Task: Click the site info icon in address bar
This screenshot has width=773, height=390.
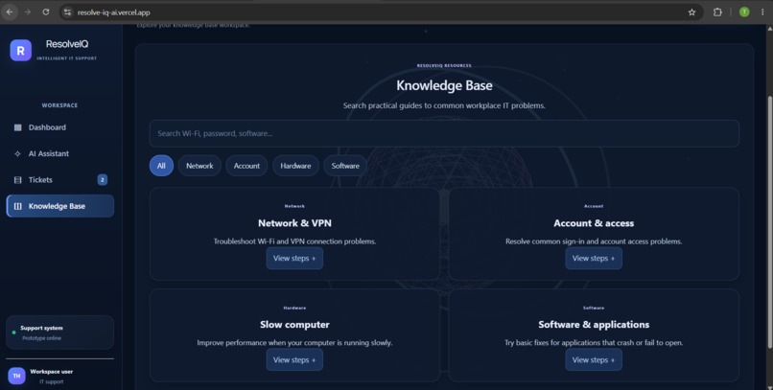Action: coord(67,12)
